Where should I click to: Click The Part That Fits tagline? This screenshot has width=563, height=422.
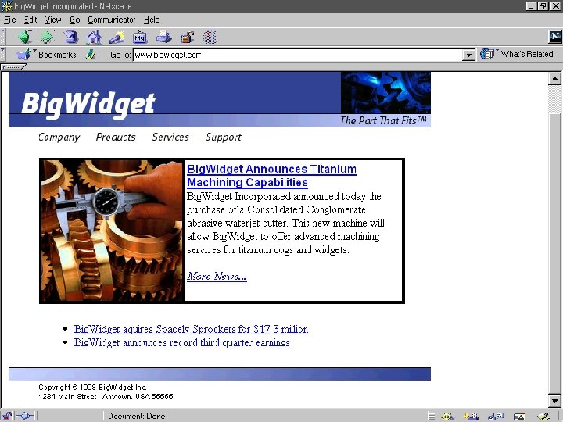pos(383,120)
